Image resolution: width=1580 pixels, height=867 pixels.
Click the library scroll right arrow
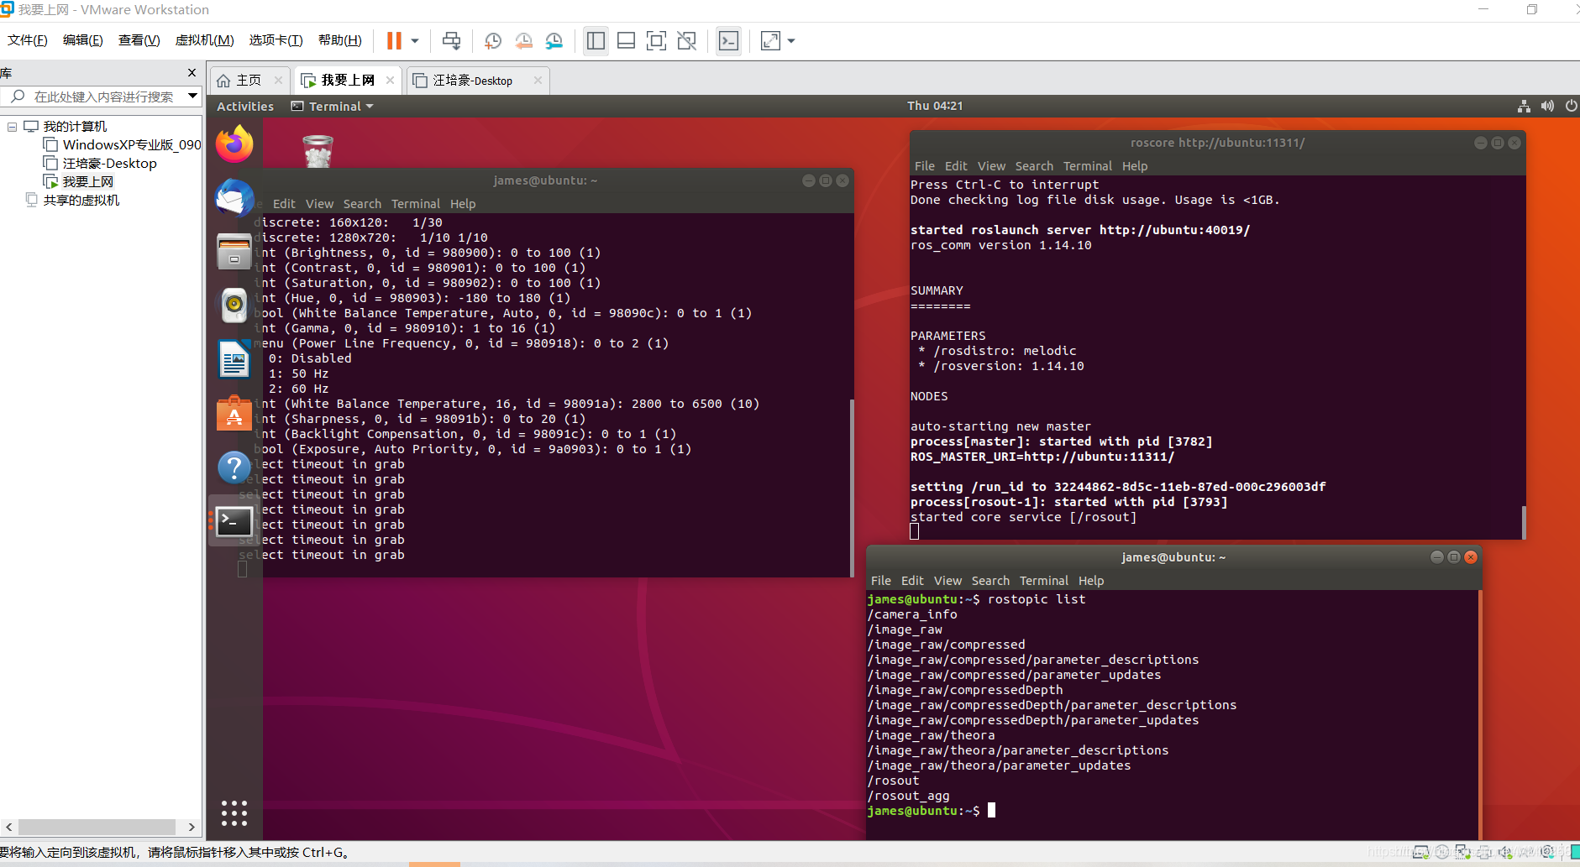coord(192,827)
